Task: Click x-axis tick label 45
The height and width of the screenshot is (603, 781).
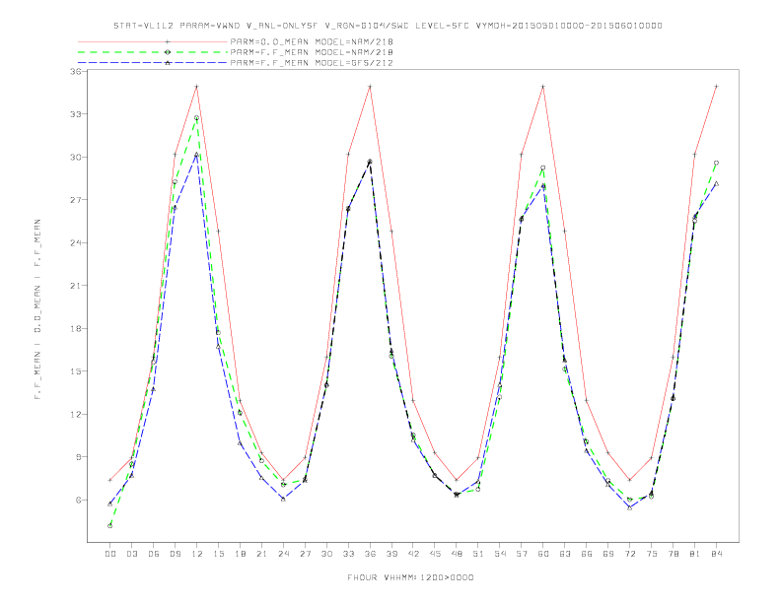Action: click(435, 554)
